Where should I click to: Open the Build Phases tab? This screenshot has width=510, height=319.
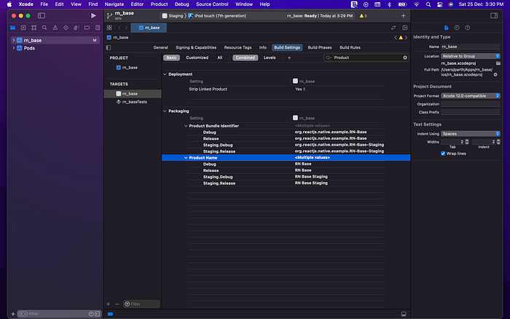pyautogui.click(x=320, y=47)
